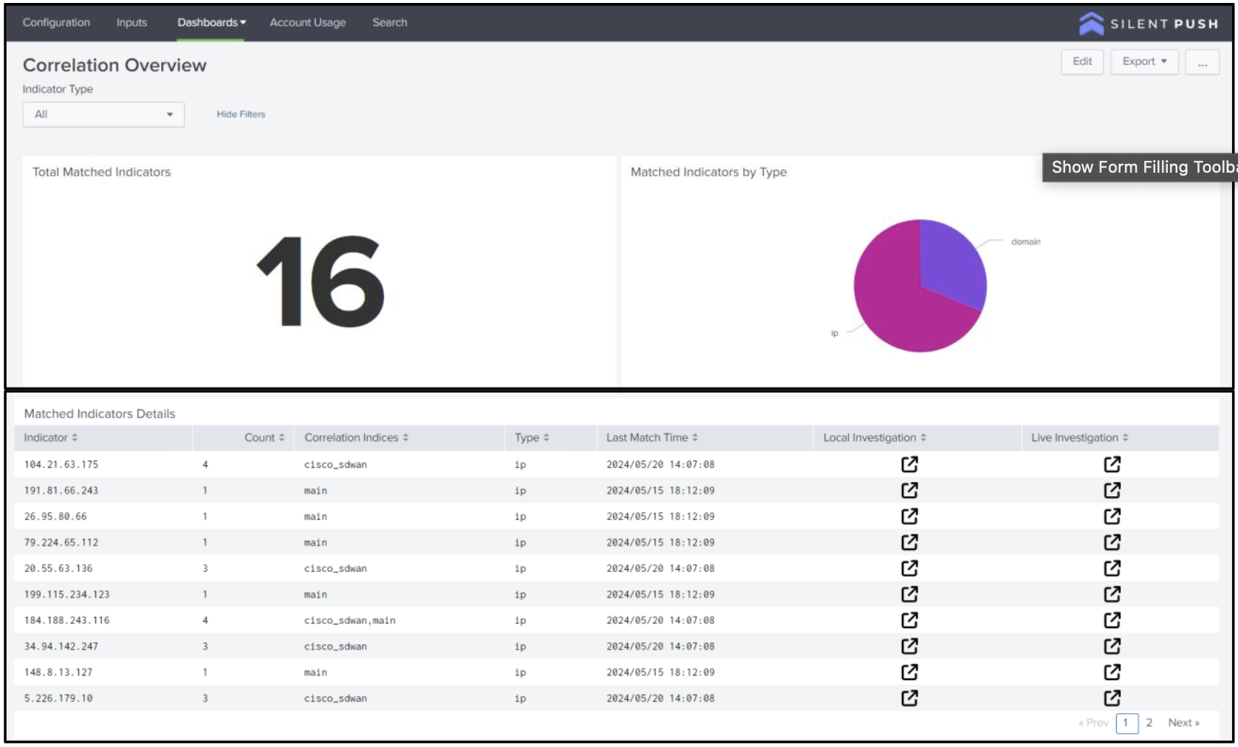This screenshot has width=1238, height=747.
Task: Open Local Investigation for 104.21.63.175
Action: tap(909, 464)
